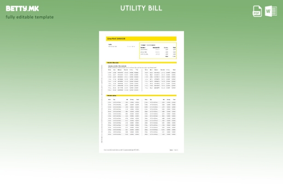Viewport: 283px width, 184px height.
Task: Click the UTILITY BILL title heading
Action: pos(141,8)
